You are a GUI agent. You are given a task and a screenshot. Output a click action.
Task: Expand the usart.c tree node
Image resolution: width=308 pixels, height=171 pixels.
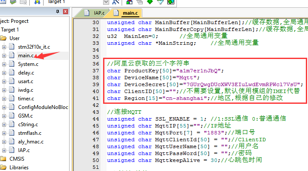click(x=4, y=81)
